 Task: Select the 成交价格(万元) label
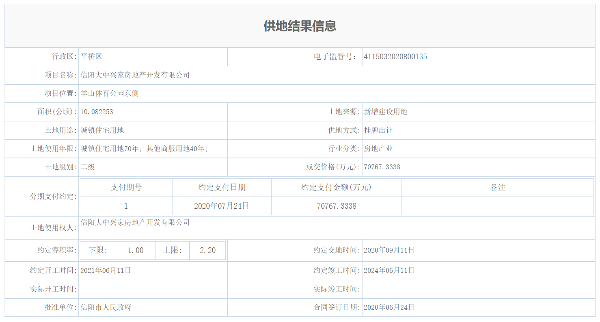click(x=333, y=167)
